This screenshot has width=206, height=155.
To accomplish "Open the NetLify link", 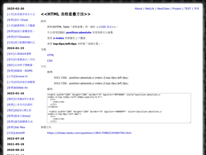I will pos(150,9).
